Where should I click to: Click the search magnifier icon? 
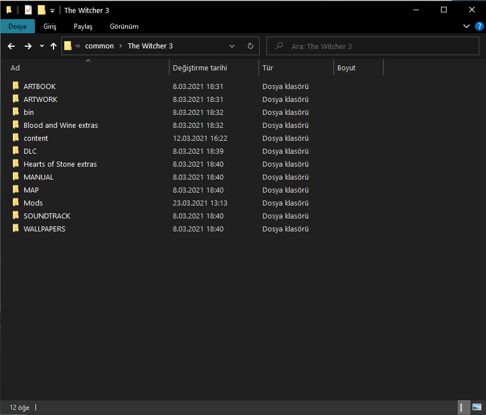coord(279,46)
